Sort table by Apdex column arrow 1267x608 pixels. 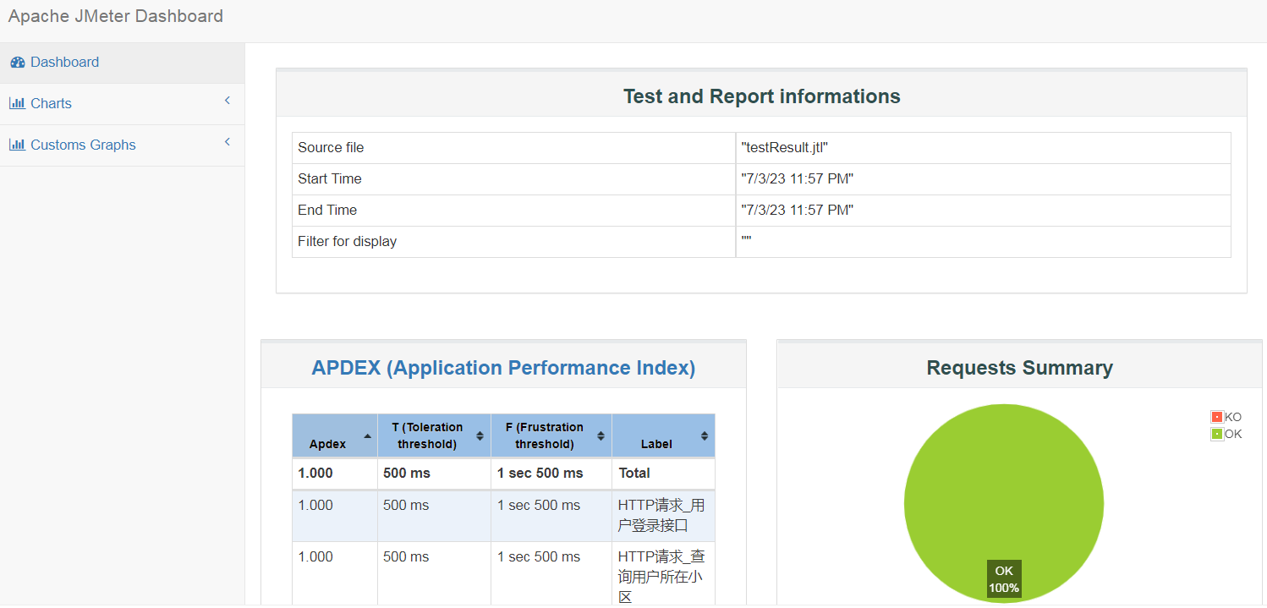(367, 436)
